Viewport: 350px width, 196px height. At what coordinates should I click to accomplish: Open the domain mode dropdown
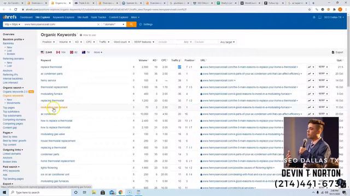pos(114,24)
